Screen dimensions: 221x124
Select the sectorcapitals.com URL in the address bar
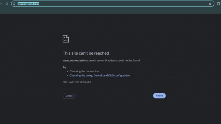point(28,4)
